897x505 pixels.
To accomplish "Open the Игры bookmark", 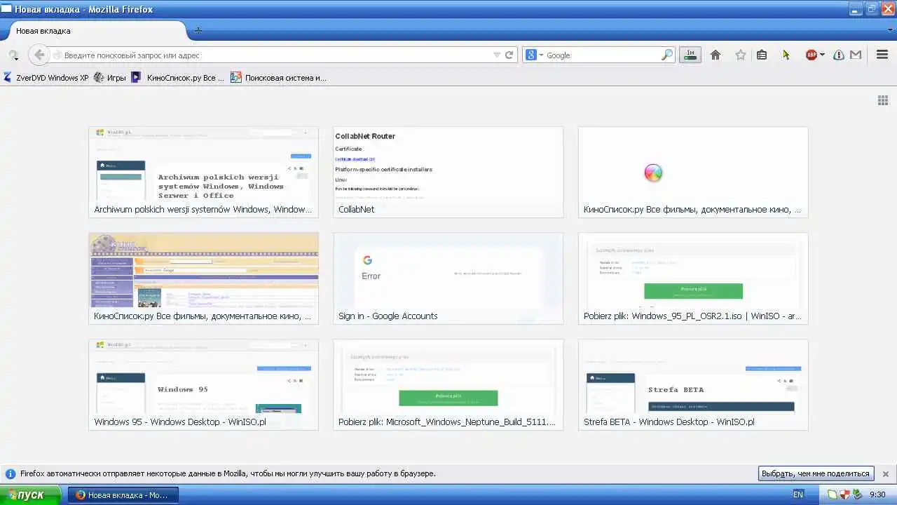I will [x=110, y=78].
